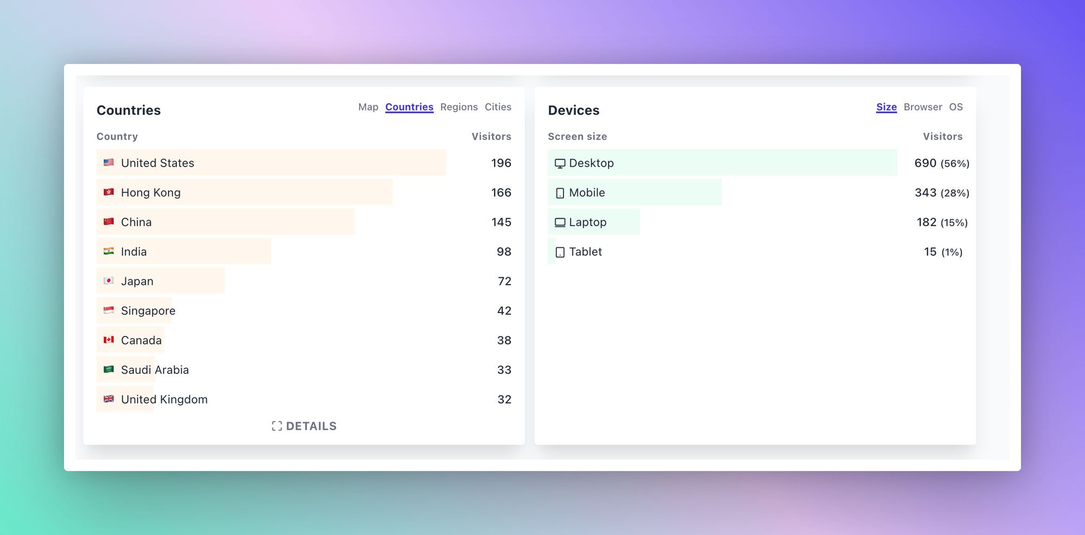This screenshot has height=535, width=1085.
Task: Click the expand icon beside DETAILS
Action: coord(277,426)
